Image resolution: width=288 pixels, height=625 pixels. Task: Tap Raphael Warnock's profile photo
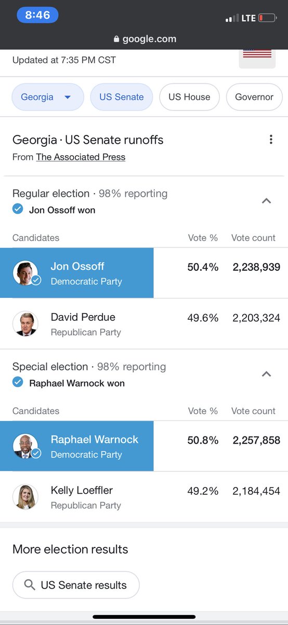pos(25,446)
